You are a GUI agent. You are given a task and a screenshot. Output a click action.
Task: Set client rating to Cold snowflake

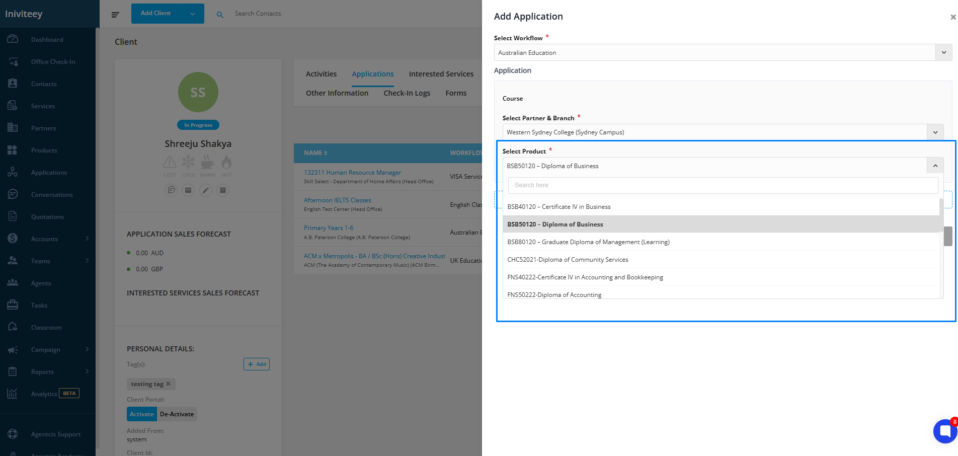point(188,163)
